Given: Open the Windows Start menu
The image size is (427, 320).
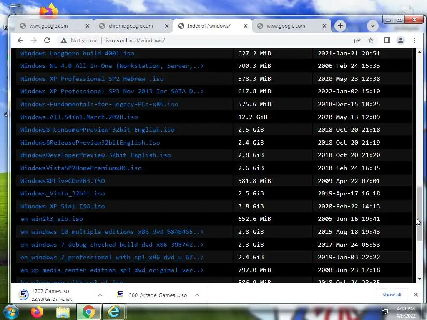Looking at the screenshot, I should tap(10, 312).
